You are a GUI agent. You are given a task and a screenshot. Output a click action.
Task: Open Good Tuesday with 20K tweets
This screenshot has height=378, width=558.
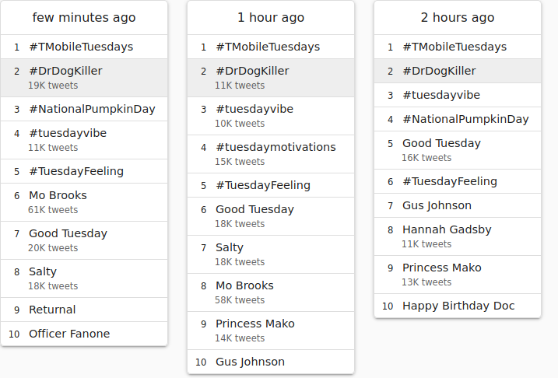(84, 240)
